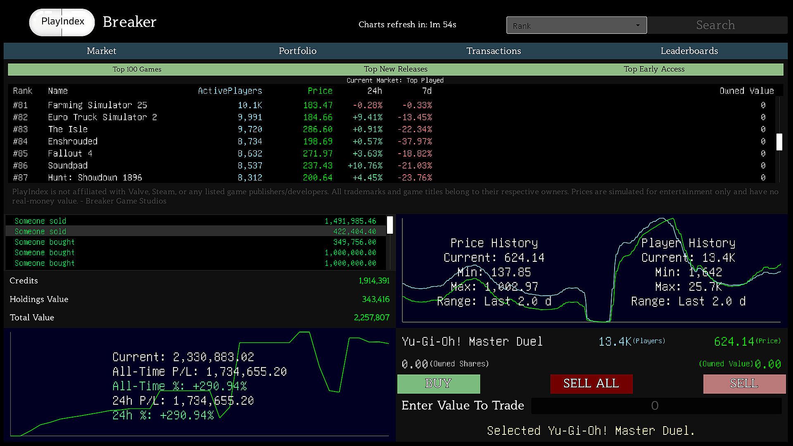Screen dimensions: 793x446
Task: Select the Soundpad row
Action: (x=392, y=166)
